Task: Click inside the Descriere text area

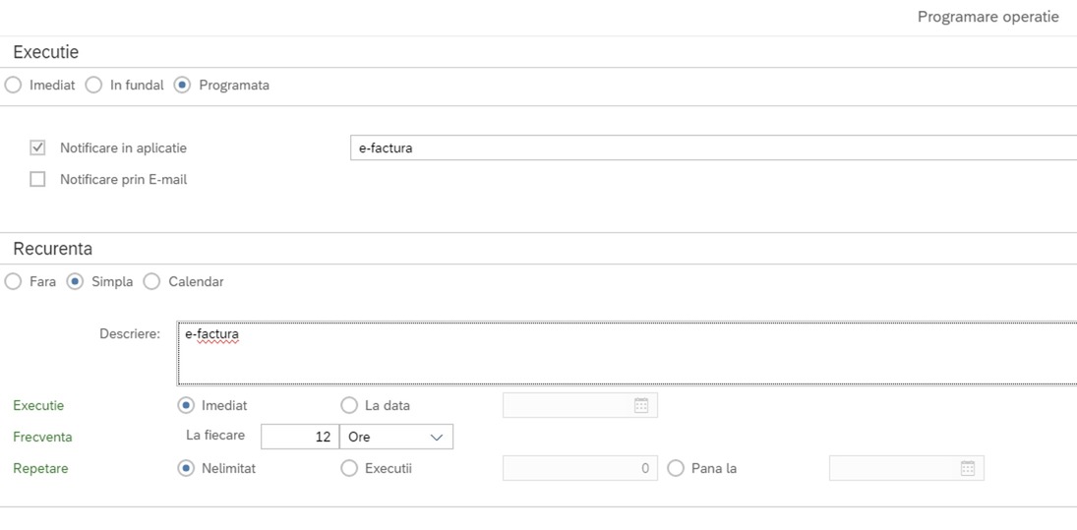Action: [x=627, y=353]
